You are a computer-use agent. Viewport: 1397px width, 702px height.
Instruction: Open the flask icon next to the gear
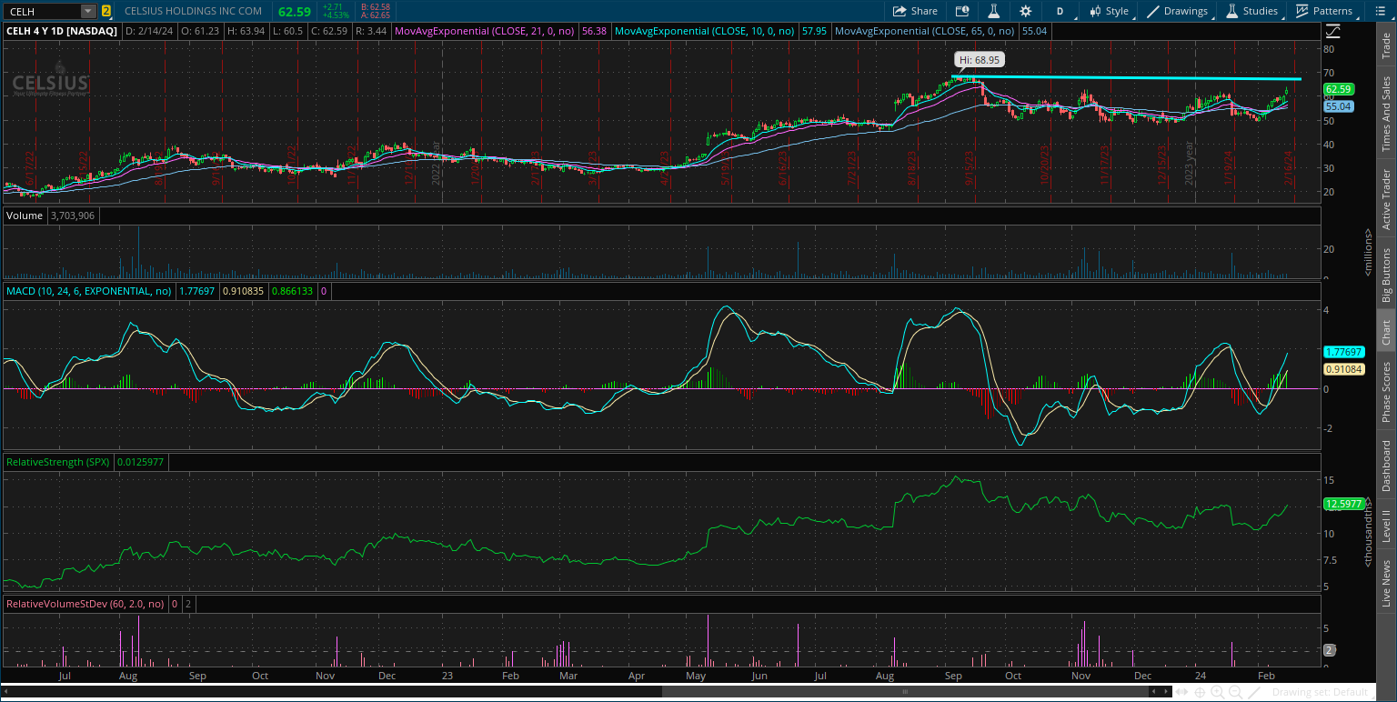pos(994,11)
